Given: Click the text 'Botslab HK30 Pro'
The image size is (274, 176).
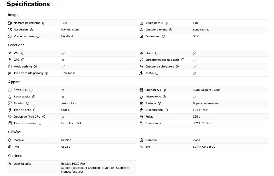Looking at the screenshot, I should click(x=73, y=164).
